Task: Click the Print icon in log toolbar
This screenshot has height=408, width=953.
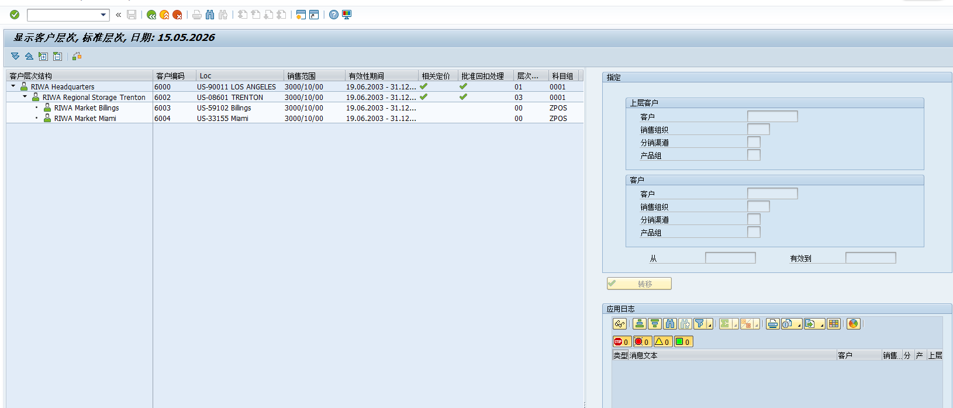Action: click(773, 324)
